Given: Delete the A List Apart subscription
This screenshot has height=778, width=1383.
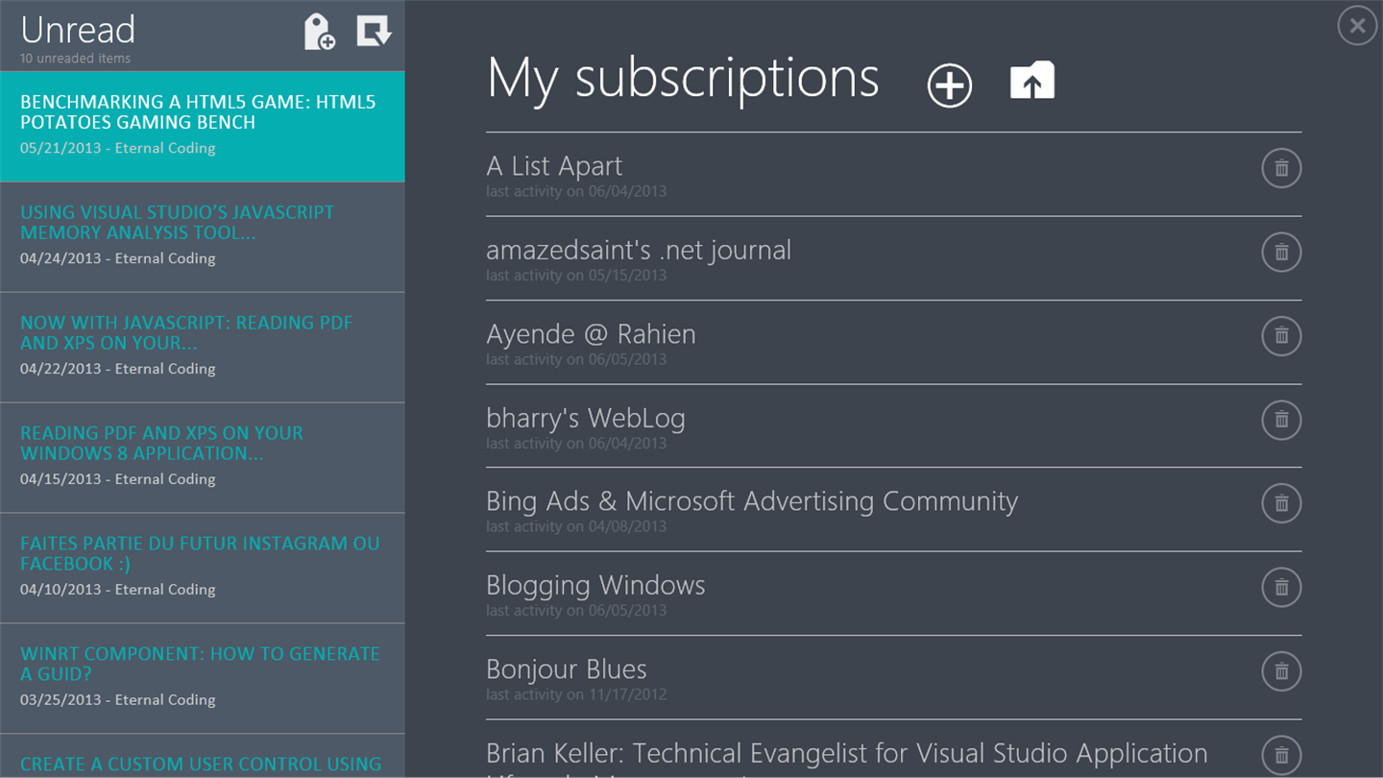Looking at the screenshot, I should pos(1281,168).
